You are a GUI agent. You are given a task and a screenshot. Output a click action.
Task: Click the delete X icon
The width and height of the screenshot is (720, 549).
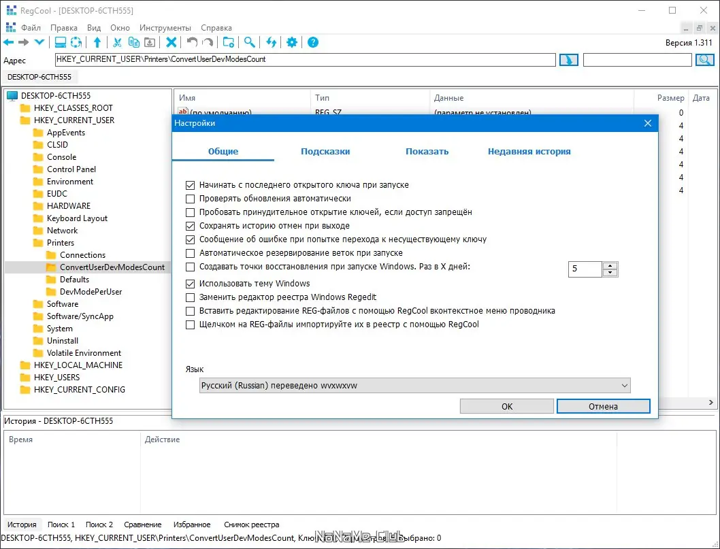(171, 43)
